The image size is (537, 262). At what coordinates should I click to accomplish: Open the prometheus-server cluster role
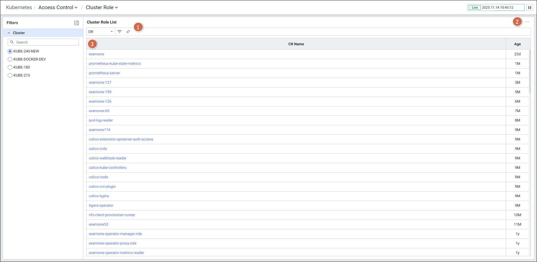click(104, 73)
